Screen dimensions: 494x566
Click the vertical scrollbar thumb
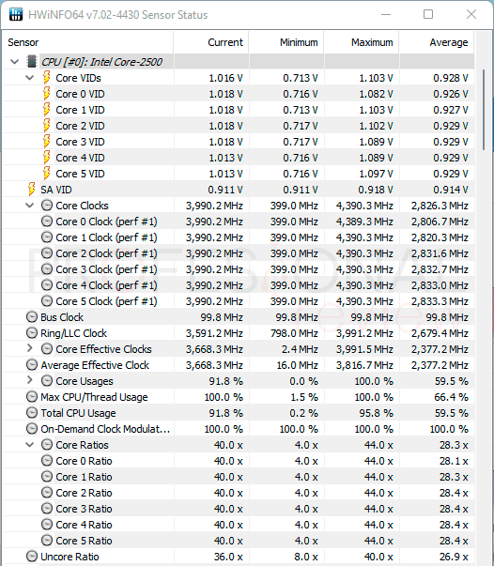[484, 110]
